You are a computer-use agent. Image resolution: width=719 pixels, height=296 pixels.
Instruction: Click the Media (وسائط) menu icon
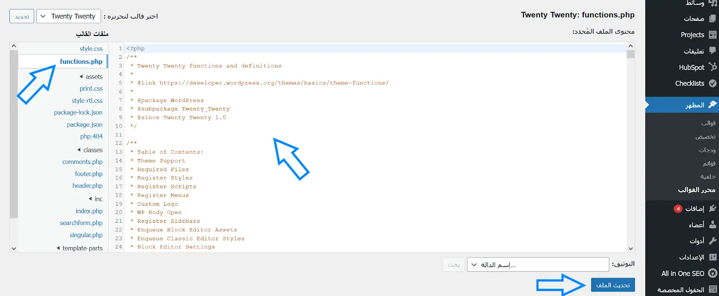point(713,3)
